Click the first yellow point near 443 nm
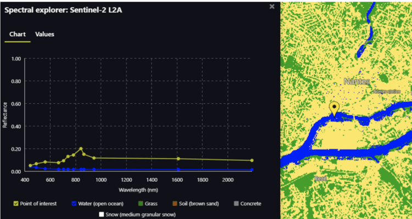 click(x=30, y=165)
